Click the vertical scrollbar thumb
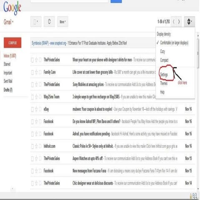200x200 pixels. 198,53
